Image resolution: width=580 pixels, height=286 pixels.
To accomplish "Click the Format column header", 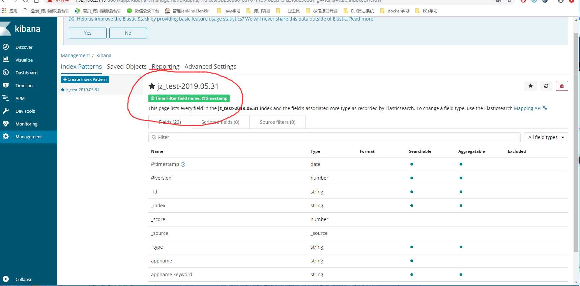I will (x=367, y=151).
